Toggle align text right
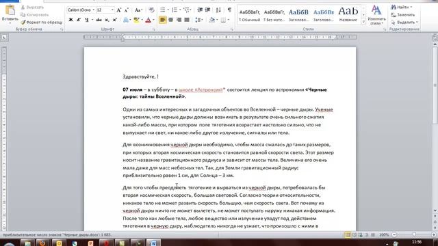Image resolution: width=438 pixels, height=246 pixels. click(179, 20)
